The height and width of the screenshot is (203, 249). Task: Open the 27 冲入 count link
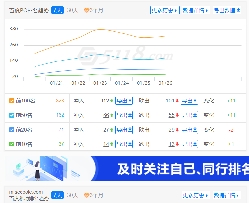coord(106,130)
